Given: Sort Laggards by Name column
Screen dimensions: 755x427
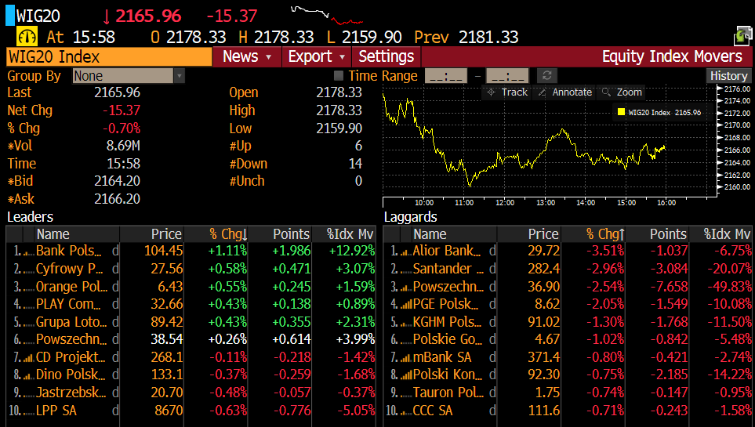Looking at the screenshot, I should 454,234.
